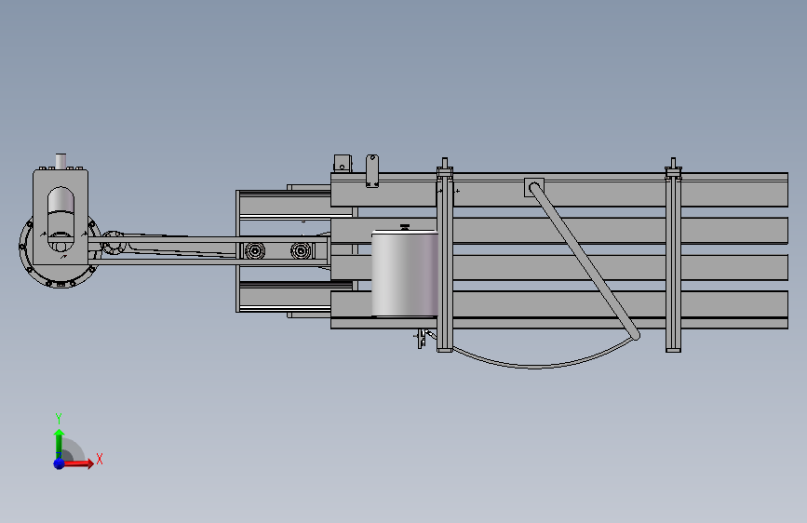Pick the diagonal guide bar across the rails

tap(585, 262)
